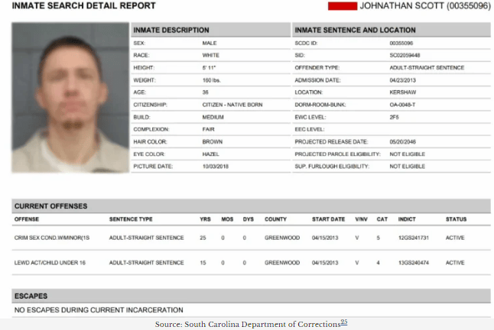Viewport: 494px width, 330px height.
Task: Click the INDICT column header
Action: [x=407, y=219]
